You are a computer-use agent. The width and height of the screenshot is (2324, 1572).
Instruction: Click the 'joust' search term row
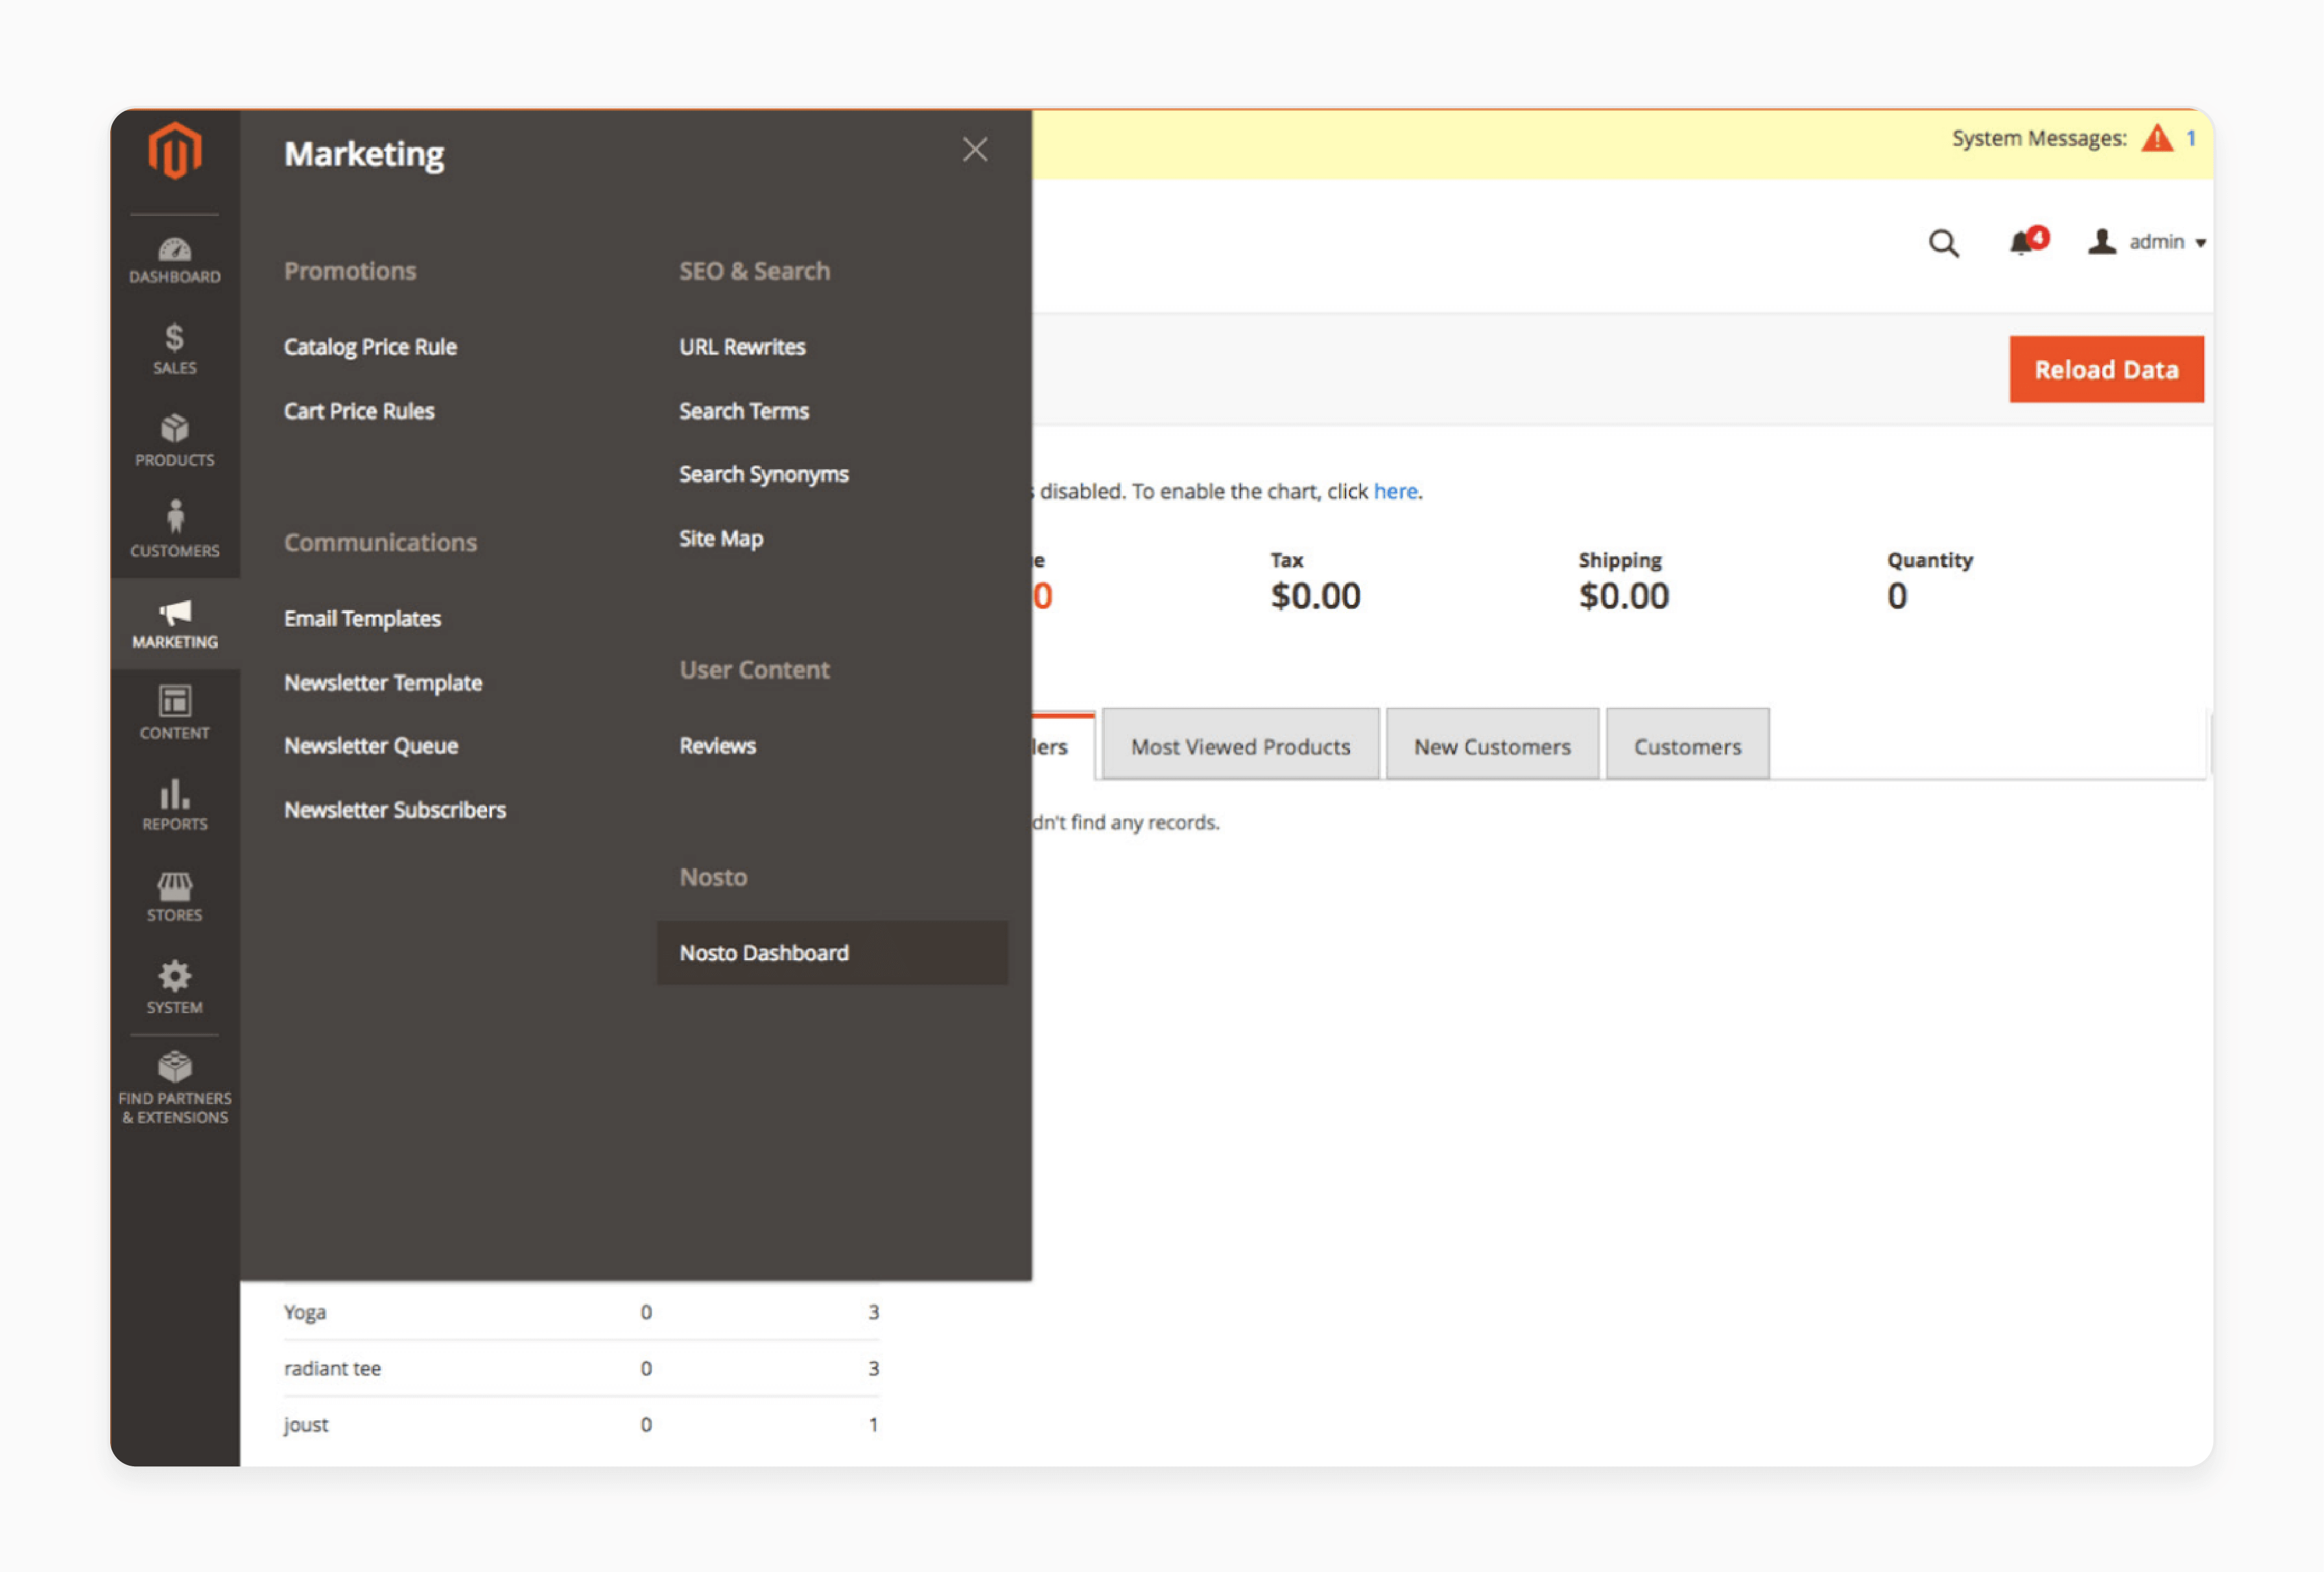click(x=581, y=1424)
